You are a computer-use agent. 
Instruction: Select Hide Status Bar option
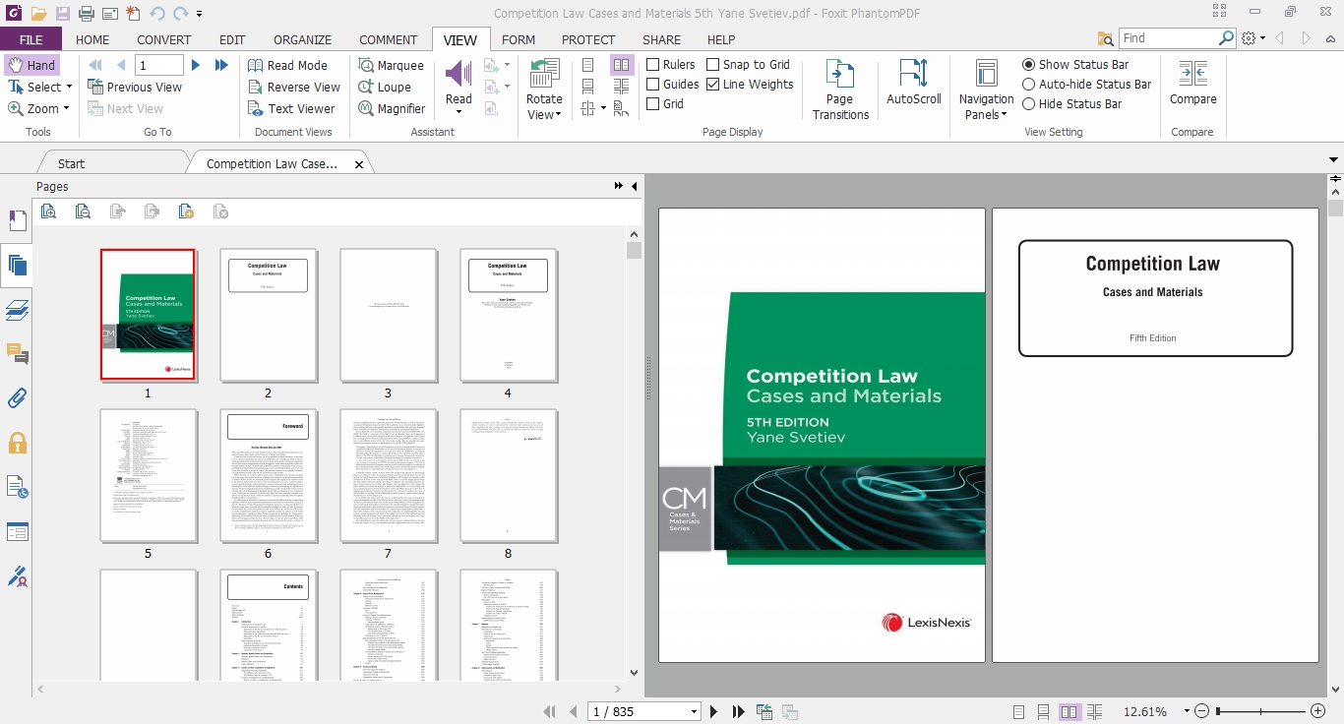[x=1028, y=103]
